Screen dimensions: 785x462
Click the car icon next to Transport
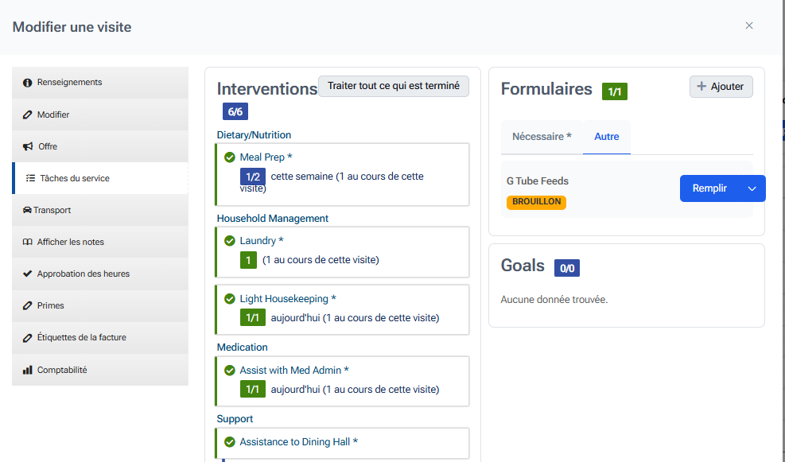pos(28,211)
